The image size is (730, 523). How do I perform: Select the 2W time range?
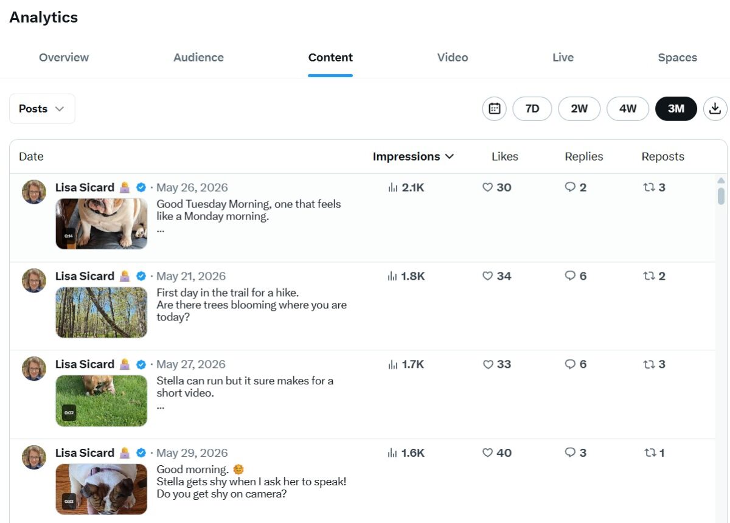(579, 109)
